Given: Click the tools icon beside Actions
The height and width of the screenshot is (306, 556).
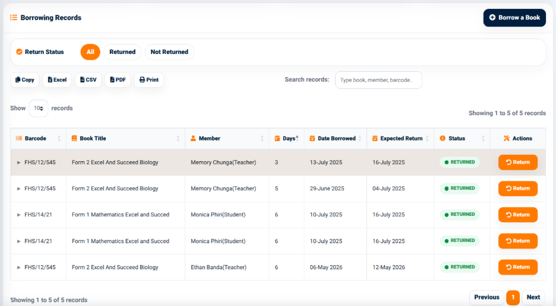Looking at the screenshot, I should [506, 139].
